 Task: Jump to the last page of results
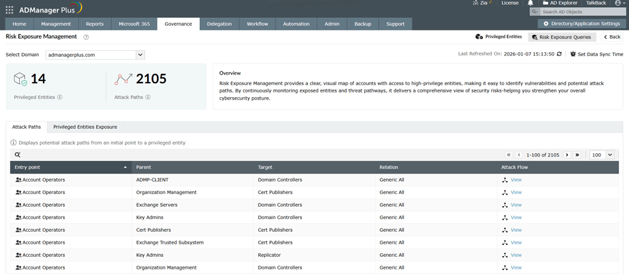577,154
